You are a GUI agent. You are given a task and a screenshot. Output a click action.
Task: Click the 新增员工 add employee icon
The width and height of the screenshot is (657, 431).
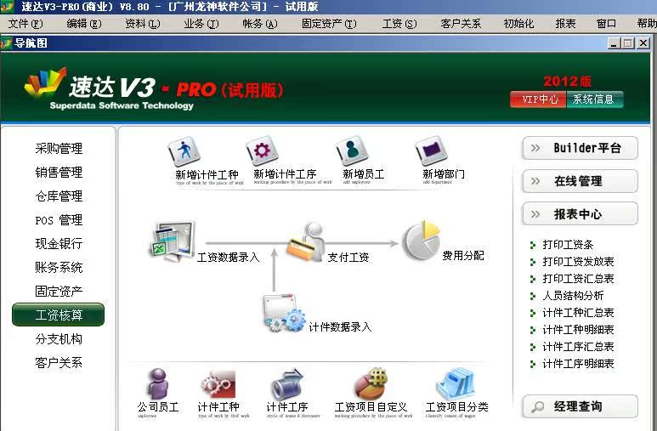(351, 151)
